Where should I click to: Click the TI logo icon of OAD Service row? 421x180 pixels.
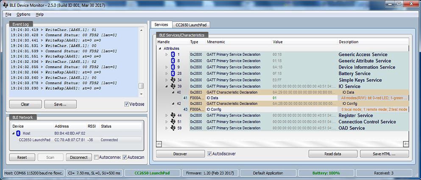173,128
